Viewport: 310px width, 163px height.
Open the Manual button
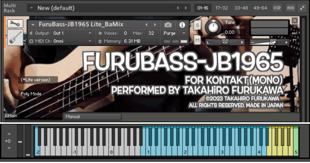click(92, 117)
